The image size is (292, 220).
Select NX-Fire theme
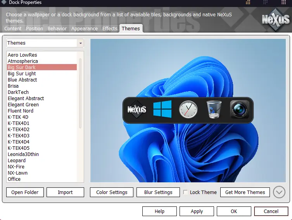click(x=42, y=167)
